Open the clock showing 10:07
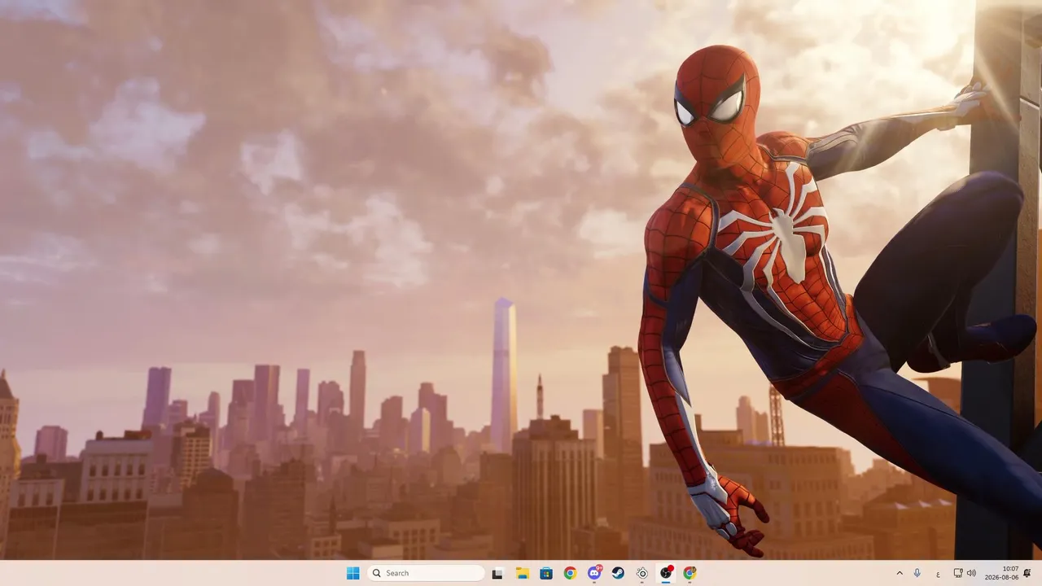This screenshot has height=586, width=1042. click(x=1001, y=573)
